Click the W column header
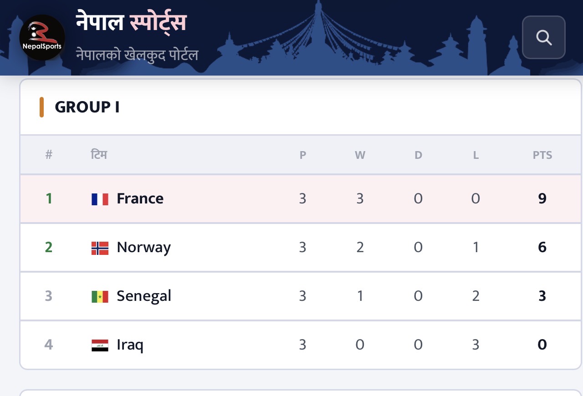Image resolution: width=583 pixels, height=396 pixels. click(360, 155)
